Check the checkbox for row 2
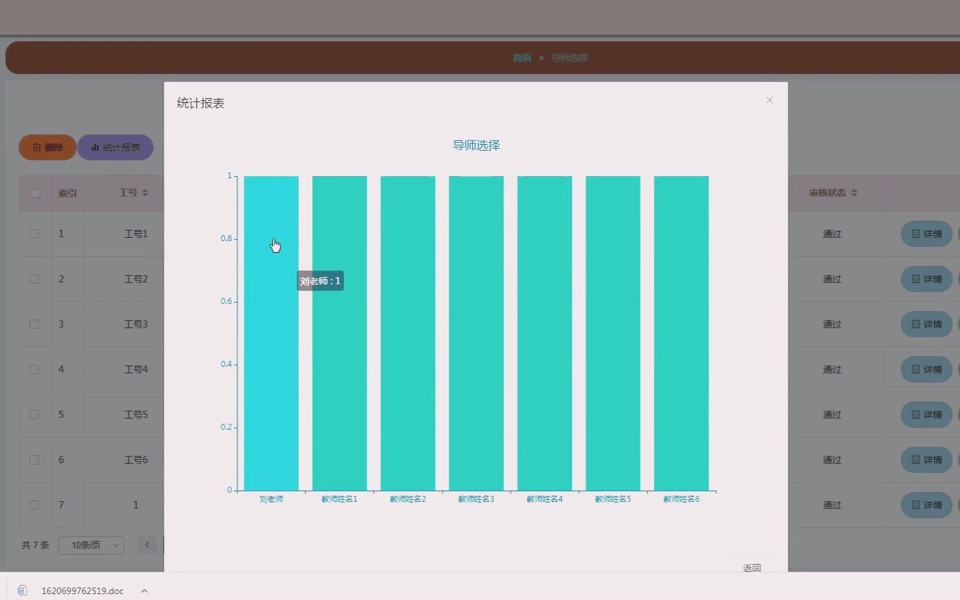Screen dimensions: 960x600 coord(34,279)
